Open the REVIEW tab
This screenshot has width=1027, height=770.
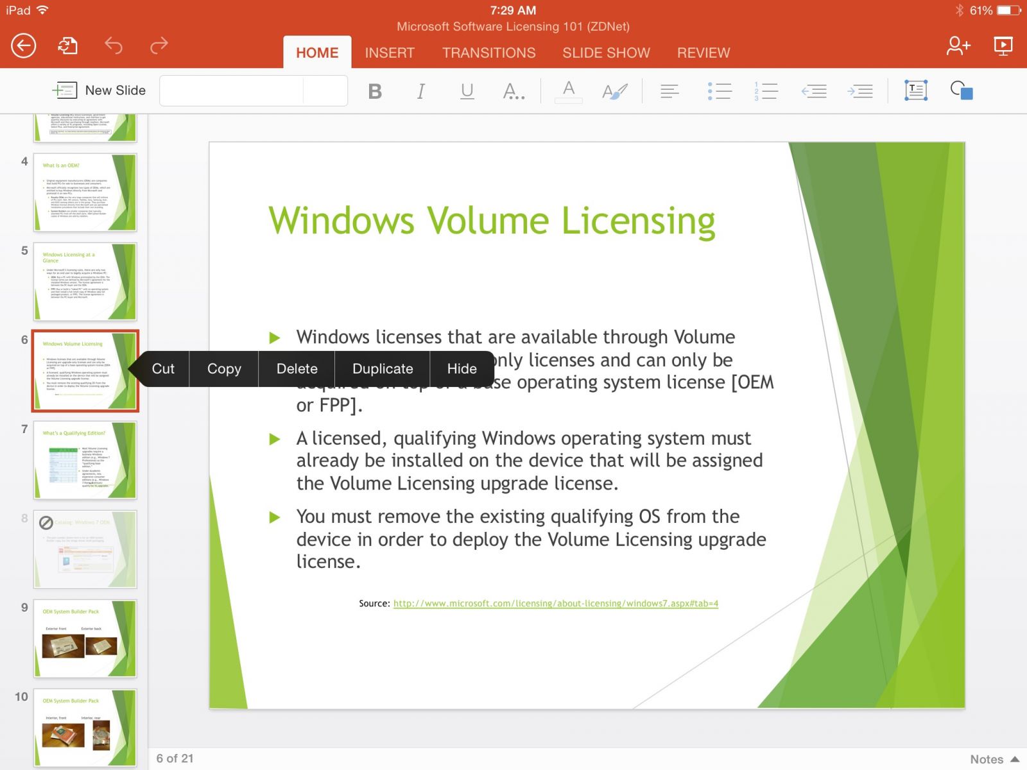click(703, 53)
